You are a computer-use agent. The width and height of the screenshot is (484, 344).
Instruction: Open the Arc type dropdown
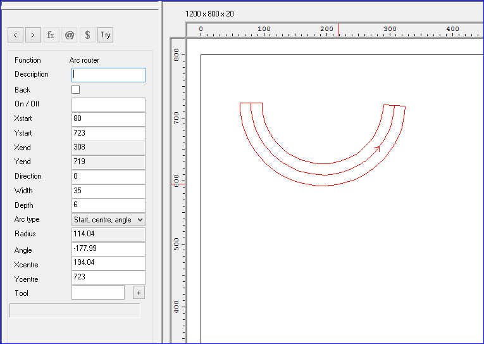click(108, 220)
